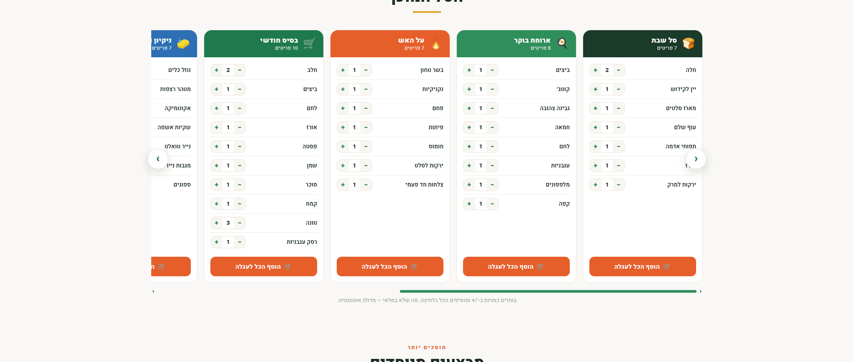Add one more יין לקידוש
This screenshot has width=854, height=362.
click(x=596, y=89)
